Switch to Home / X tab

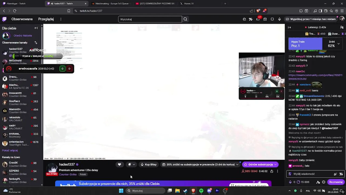[199, 4]
